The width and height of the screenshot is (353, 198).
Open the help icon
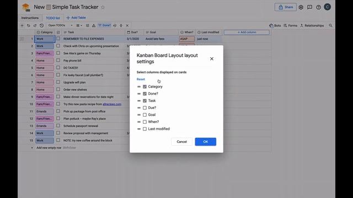(x=318, y=7)
